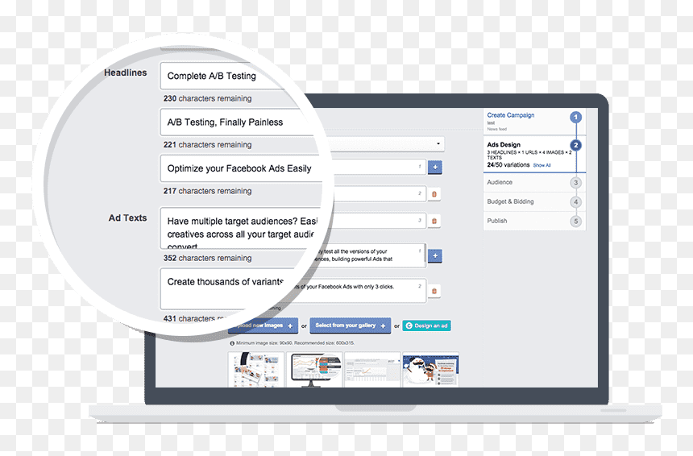
Task: Click the 217 characters remaining text
Action: point(207,191)
